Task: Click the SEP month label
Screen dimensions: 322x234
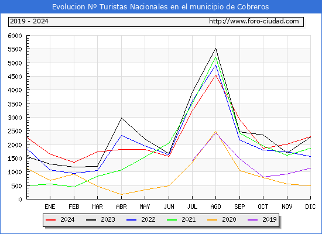Action: 239,207
